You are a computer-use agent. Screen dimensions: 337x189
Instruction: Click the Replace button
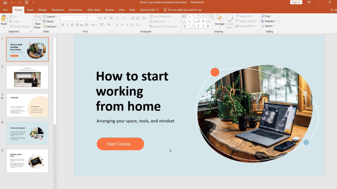pyautogui.click(x=268, y=21)
